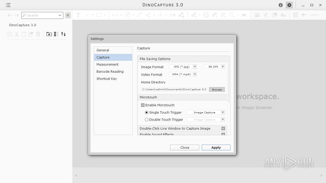Click the paste clipboard icon
Image resolution: width=326 pixels, height=183 pixels.
click(x=24, y=34)
